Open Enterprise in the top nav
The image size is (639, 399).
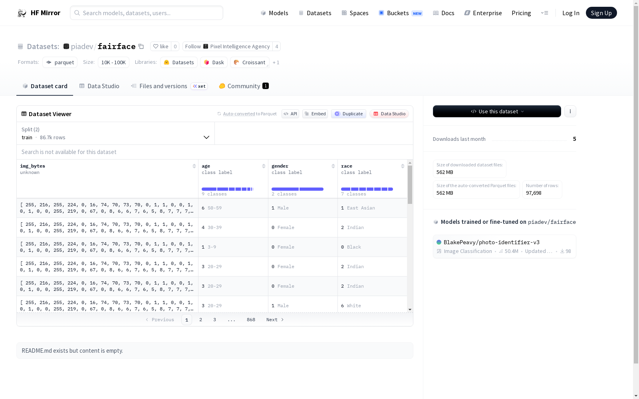[x=483, y=13]
